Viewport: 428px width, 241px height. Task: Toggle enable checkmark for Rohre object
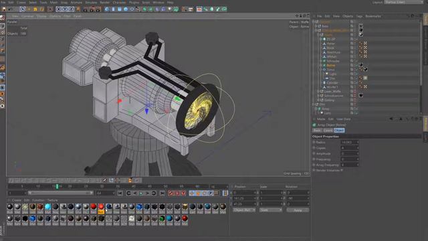tap(356, 66)
